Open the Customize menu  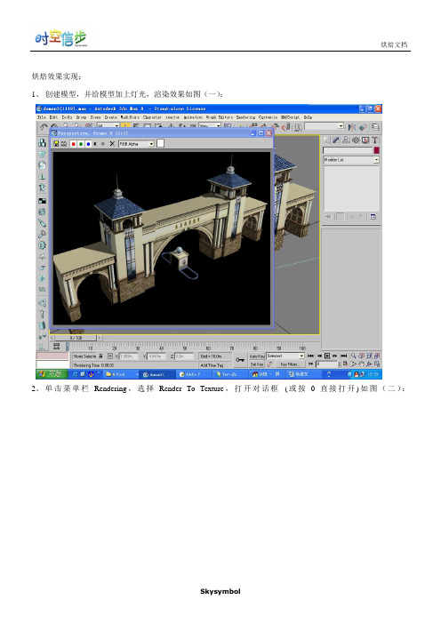[269, 117]
